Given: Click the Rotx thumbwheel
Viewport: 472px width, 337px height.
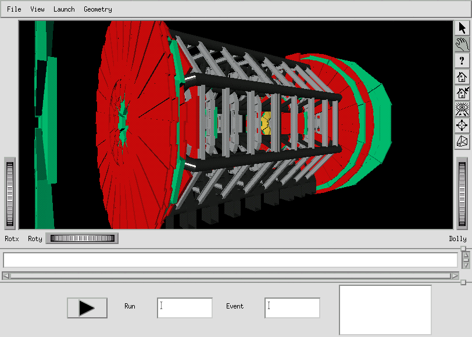Looking at the screenshot, I should 10,193.
